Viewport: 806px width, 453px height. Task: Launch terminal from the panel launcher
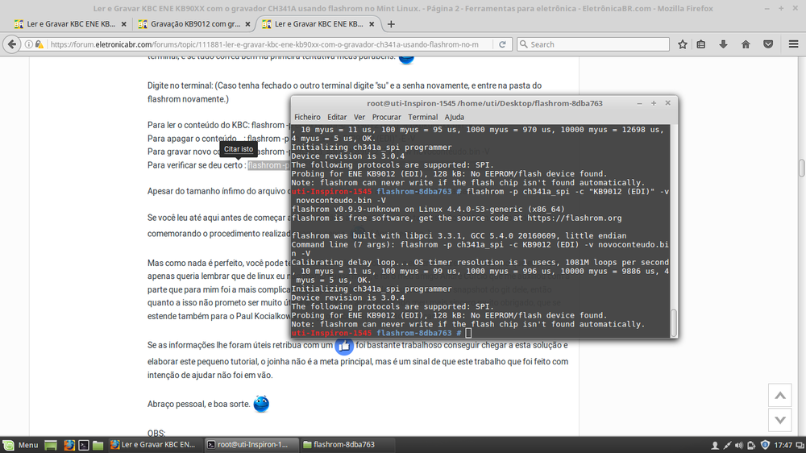point(83,445)
